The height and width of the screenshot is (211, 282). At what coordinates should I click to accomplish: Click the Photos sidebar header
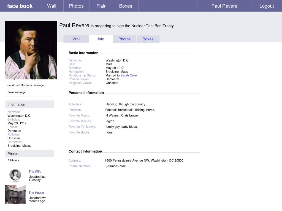point(29,154)
